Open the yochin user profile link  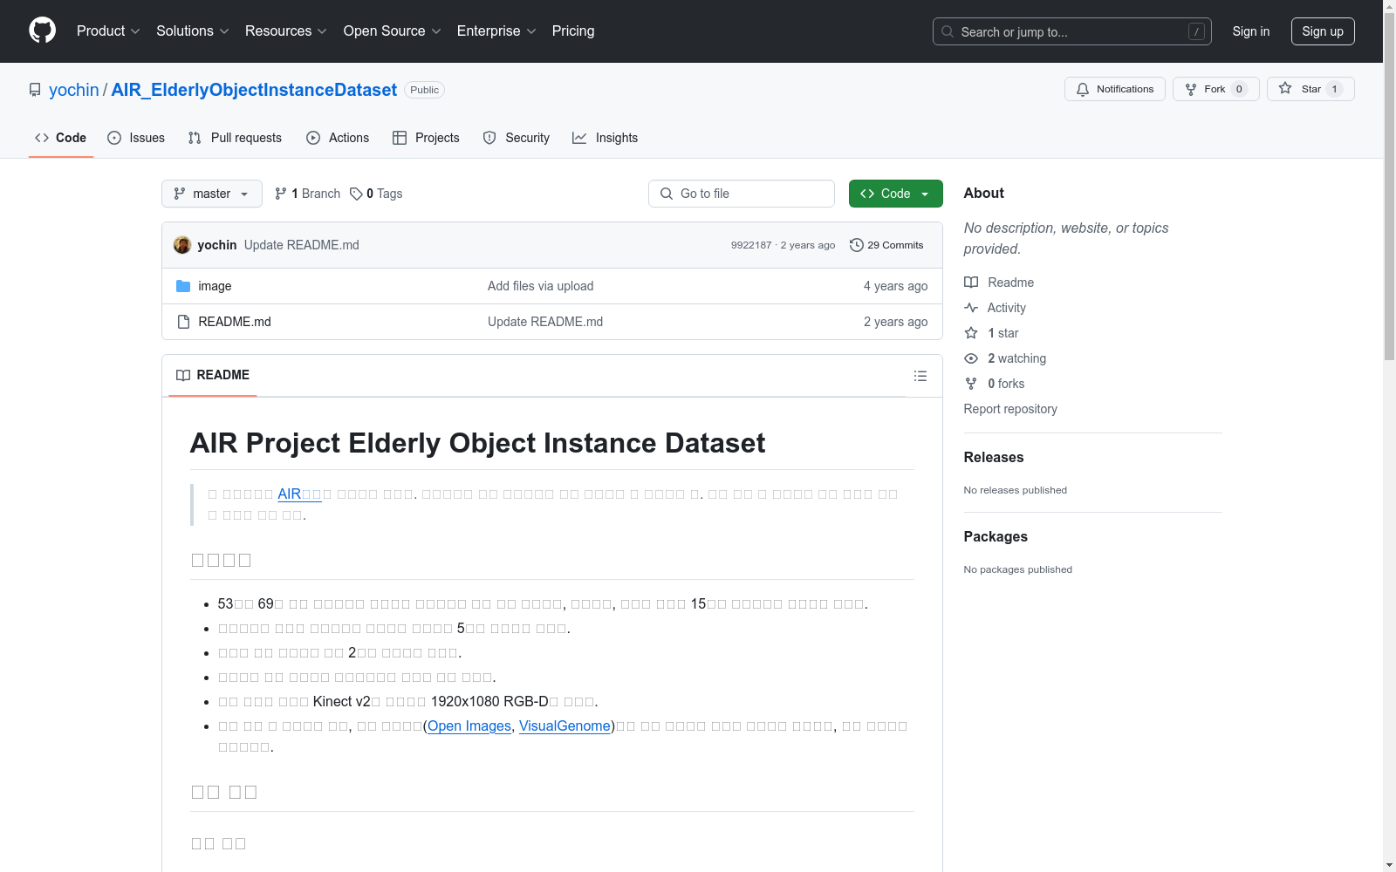coord(74,90)
